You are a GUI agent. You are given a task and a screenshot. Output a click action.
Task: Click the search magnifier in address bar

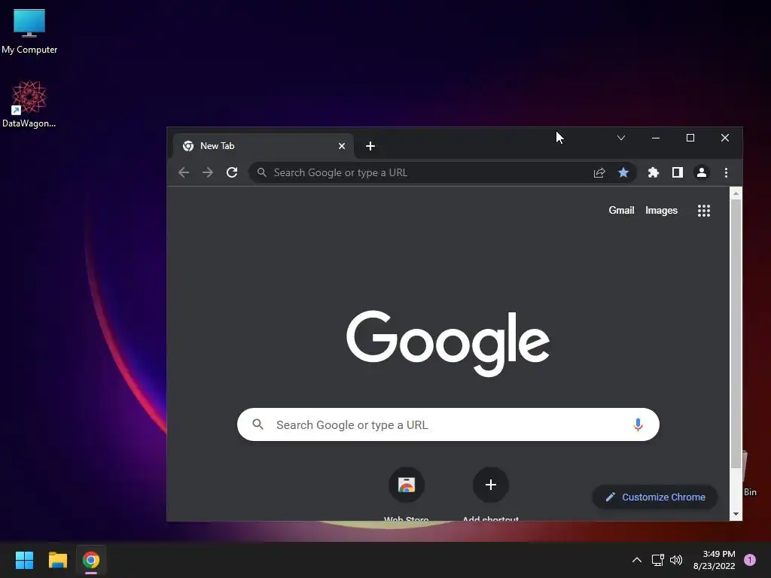(262, 172)
